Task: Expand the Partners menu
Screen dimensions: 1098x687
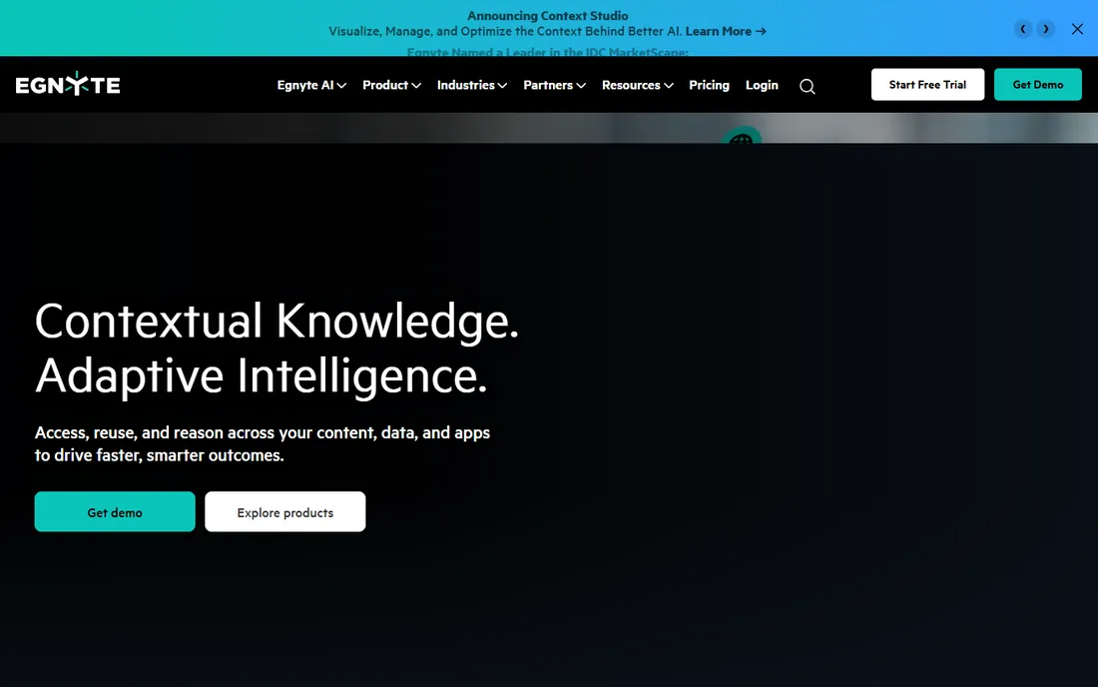Action: click(x=555, y=85)
